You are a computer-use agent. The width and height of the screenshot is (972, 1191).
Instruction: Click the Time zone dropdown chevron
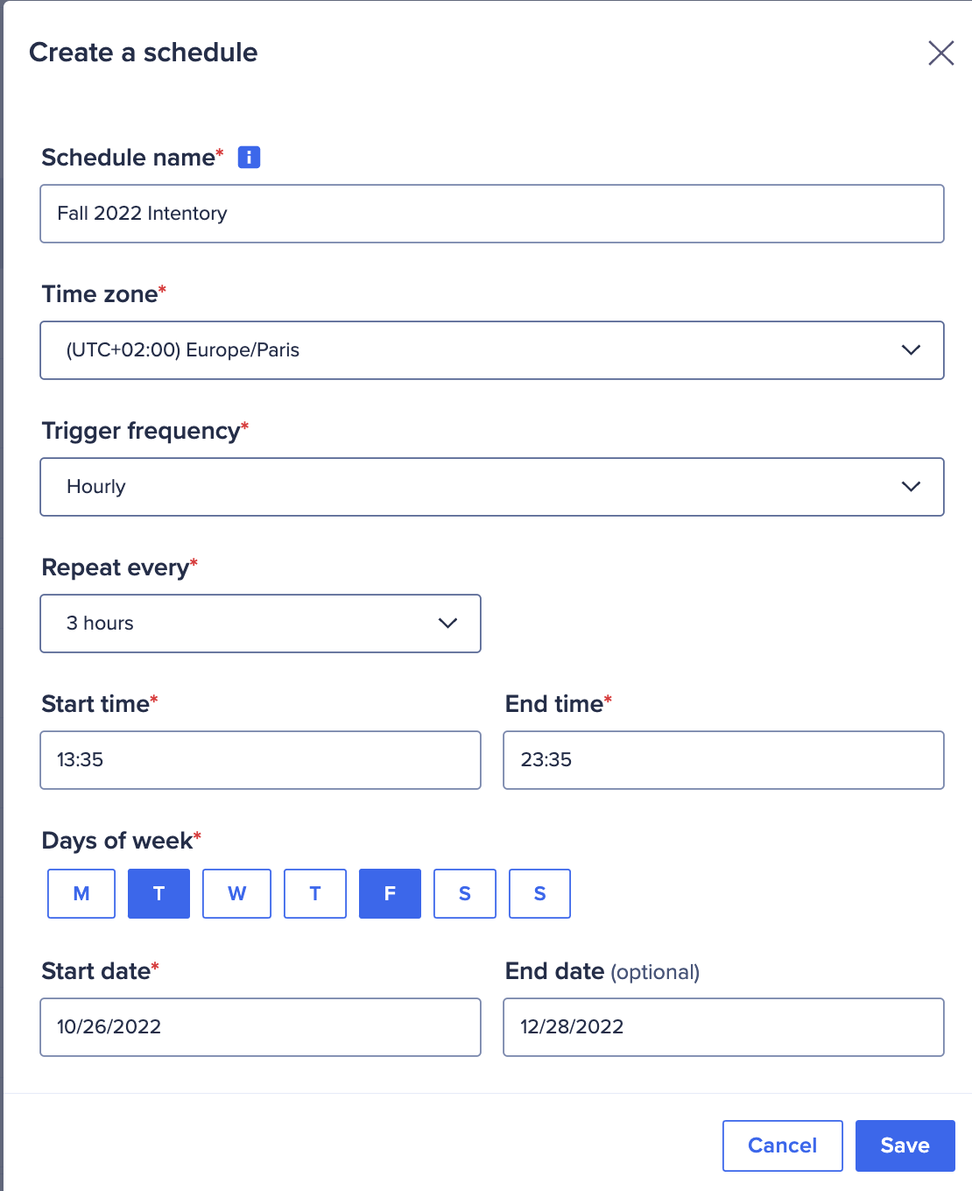[x=911, y=350]
